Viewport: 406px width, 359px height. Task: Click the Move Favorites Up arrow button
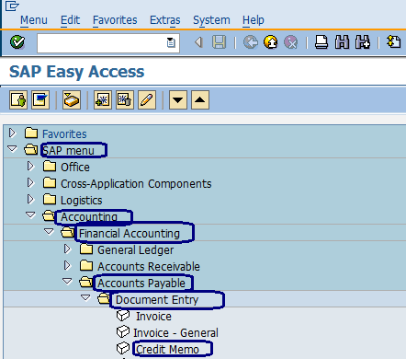pyautogui.click(x=200, y=99)
